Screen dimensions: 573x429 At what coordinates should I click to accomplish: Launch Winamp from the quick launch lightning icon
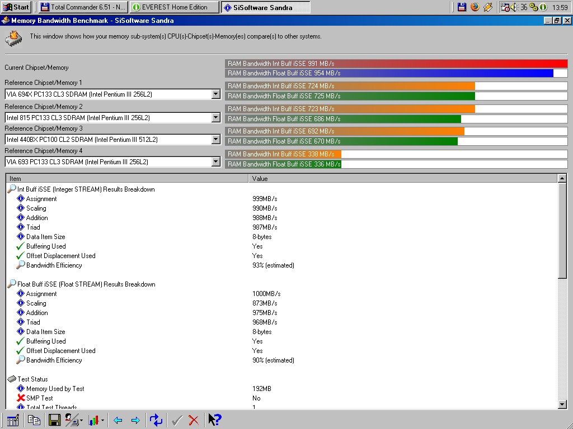coord(488,7)
